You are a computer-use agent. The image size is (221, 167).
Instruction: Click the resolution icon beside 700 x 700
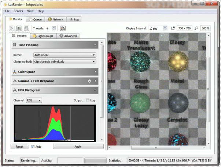(x=173, y=28)
